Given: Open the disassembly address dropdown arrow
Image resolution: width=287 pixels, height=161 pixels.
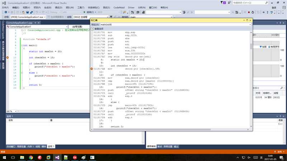Looking at the screenshot, I should click(250, 24).
